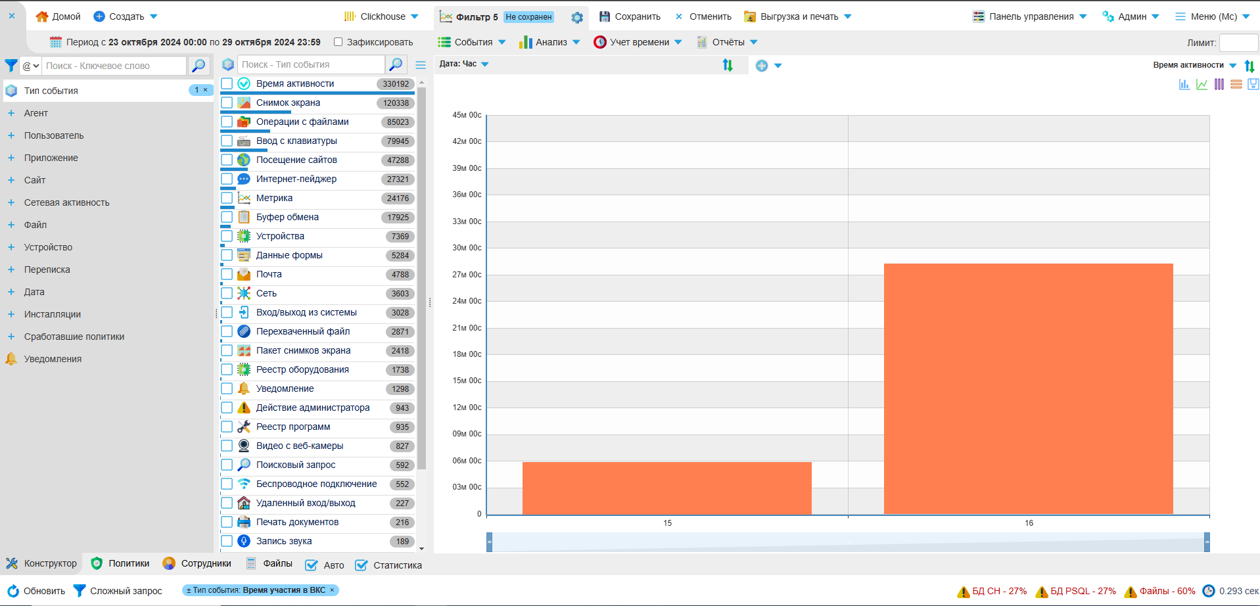Open the Clickhouse dropdown

point(382,16)
